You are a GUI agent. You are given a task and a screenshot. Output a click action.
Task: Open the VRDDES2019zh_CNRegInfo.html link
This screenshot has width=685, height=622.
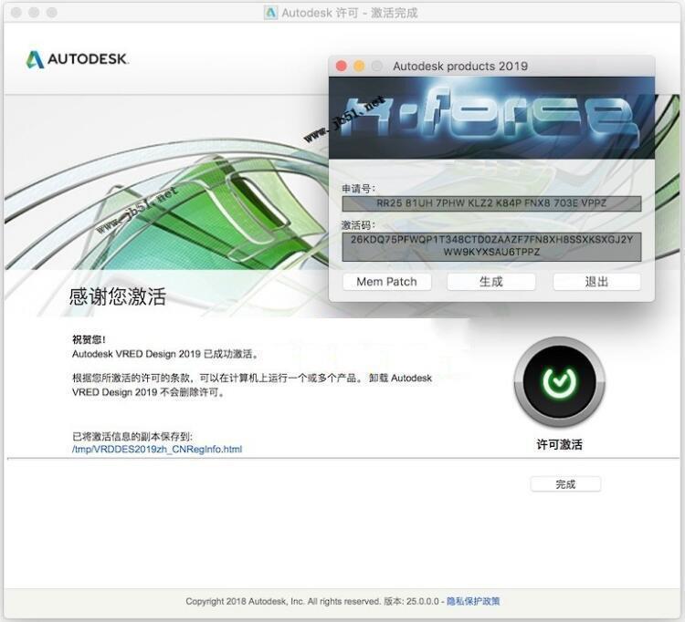click(x=157, y=450)
